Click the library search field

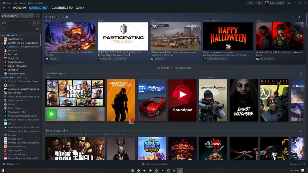click(18, 29)
